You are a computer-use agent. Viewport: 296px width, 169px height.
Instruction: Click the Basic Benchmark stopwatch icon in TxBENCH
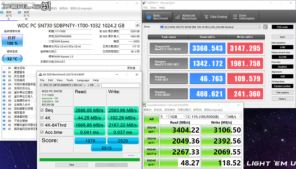(x=149, y=17)
